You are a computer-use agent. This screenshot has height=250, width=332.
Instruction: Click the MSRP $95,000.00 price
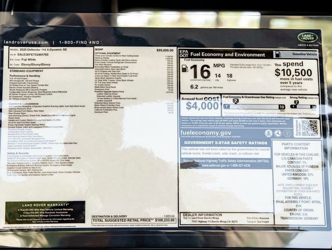point(165,50)
